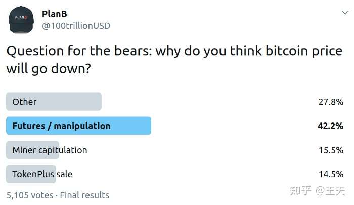Screen dimensions: 354x205
Task: Click the word "Question" in the tweet
Action: [x=32, y=51]
